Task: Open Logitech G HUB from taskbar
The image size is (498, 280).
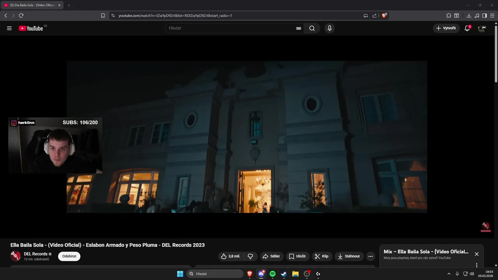Action: coord(318,274)
